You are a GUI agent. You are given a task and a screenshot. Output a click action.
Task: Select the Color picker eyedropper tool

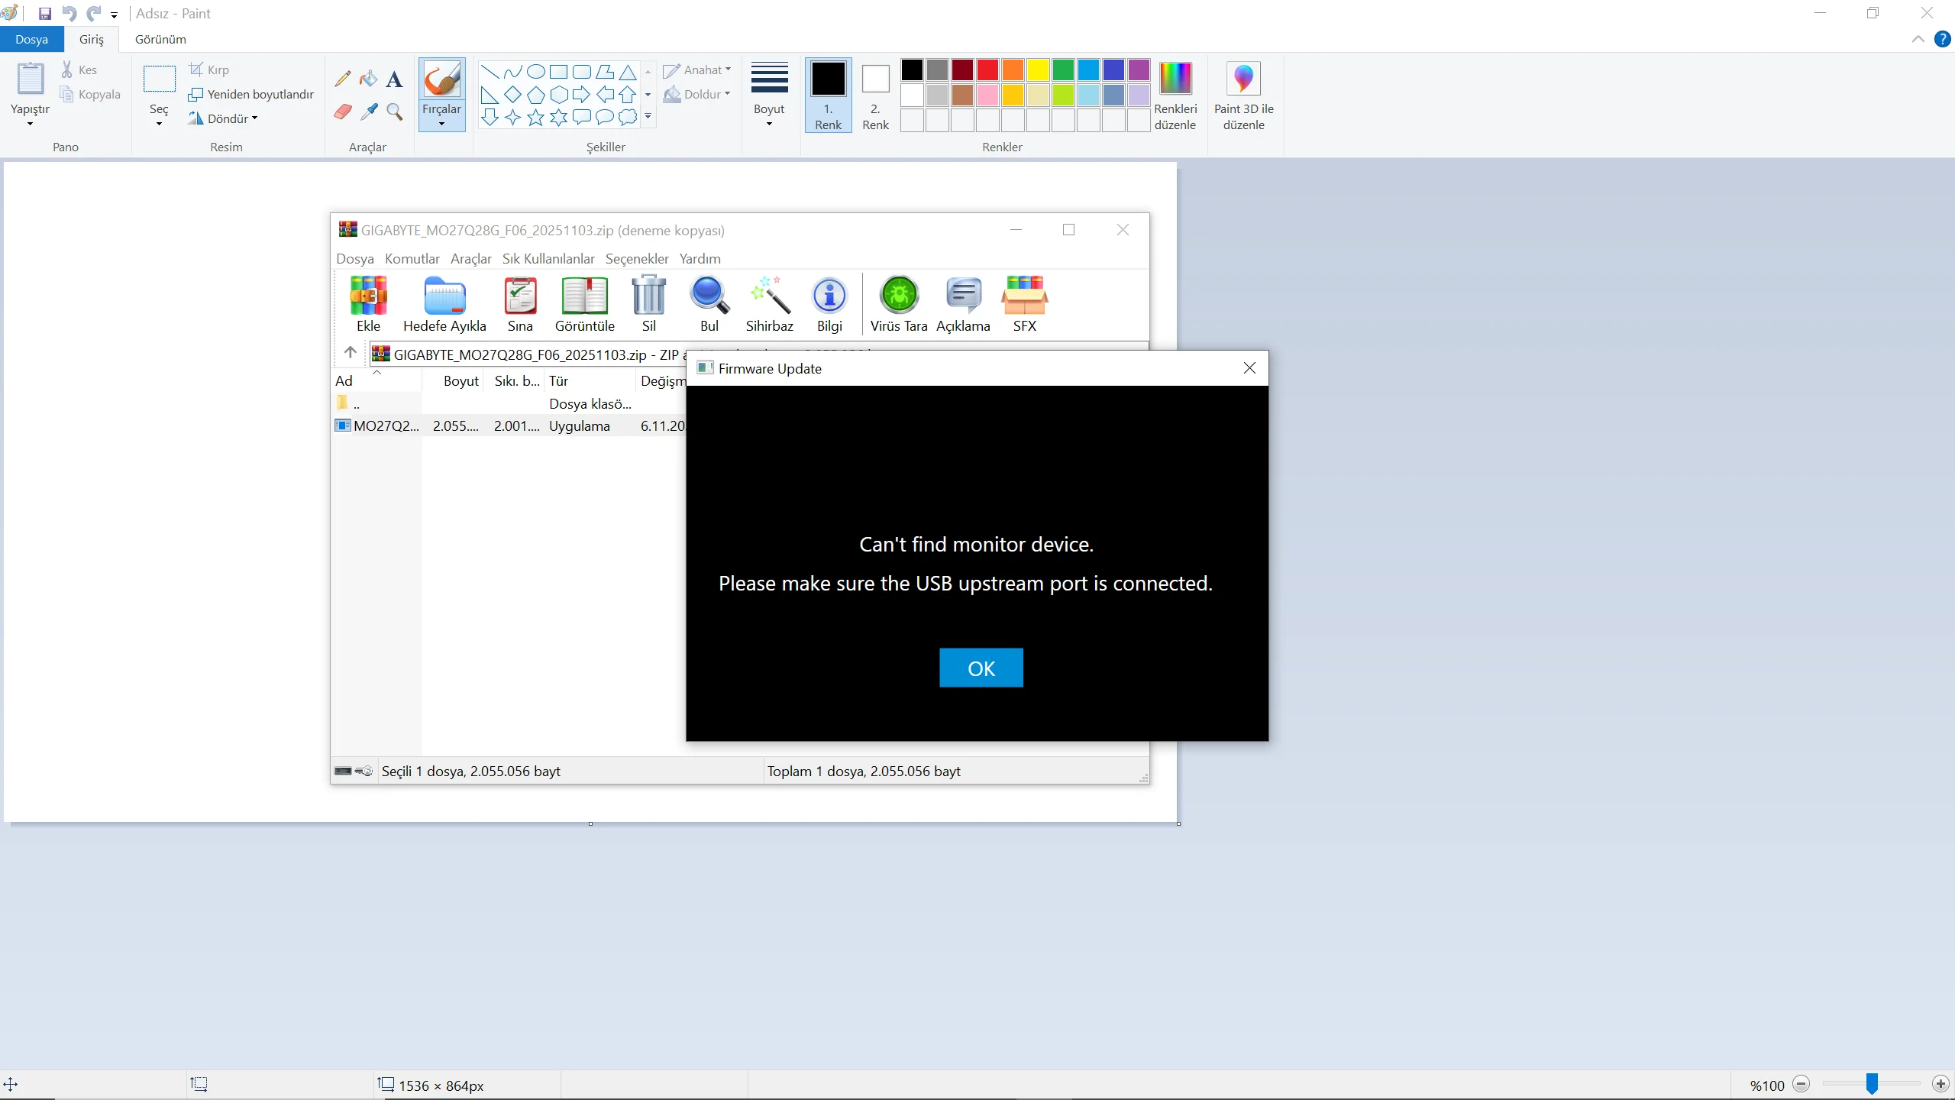click(x=369, y=112)
